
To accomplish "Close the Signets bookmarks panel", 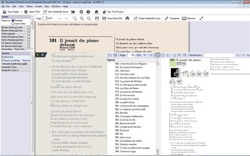I will tap(157, 60).
